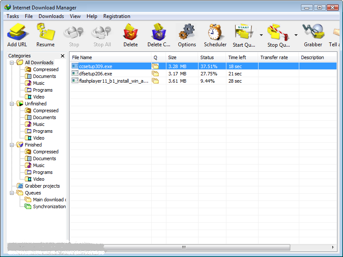
Task: Collapse the All Downloads tree node
Action: point(12,63)
